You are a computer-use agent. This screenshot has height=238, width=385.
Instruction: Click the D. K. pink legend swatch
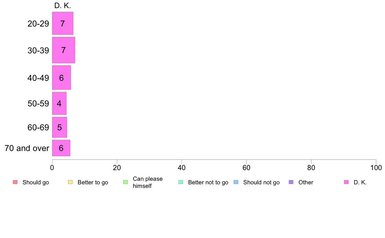point(346,182)
